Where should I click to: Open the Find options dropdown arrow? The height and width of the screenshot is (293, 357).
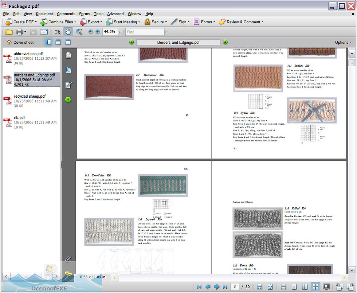pos(165,32)
